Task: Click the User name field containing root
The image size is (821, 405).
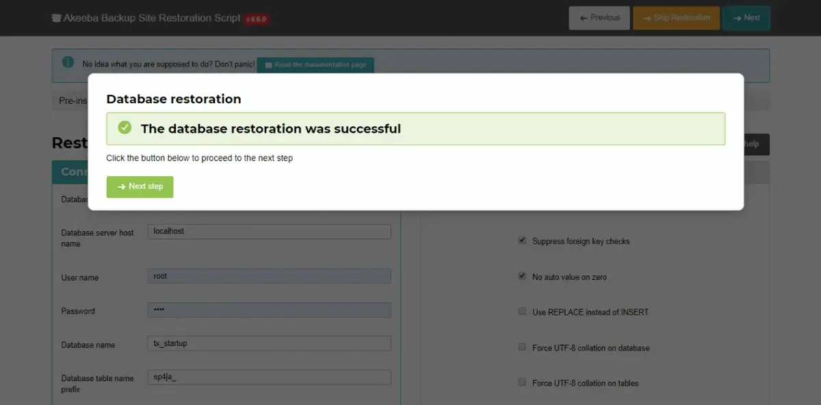Action: (x=269, y=276)
